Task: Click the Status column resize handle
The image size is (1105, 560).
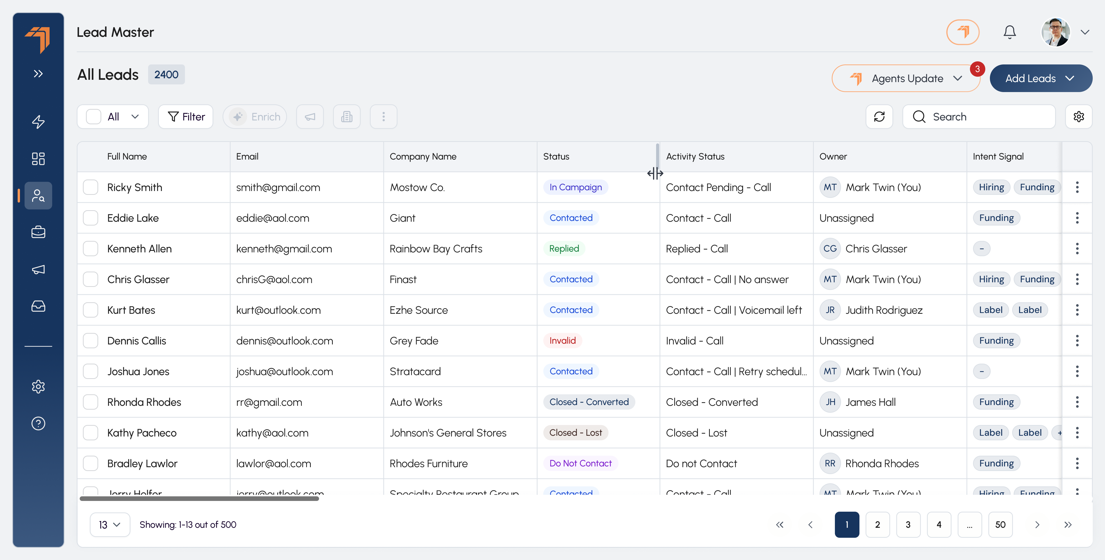Action: pos(657,156)
